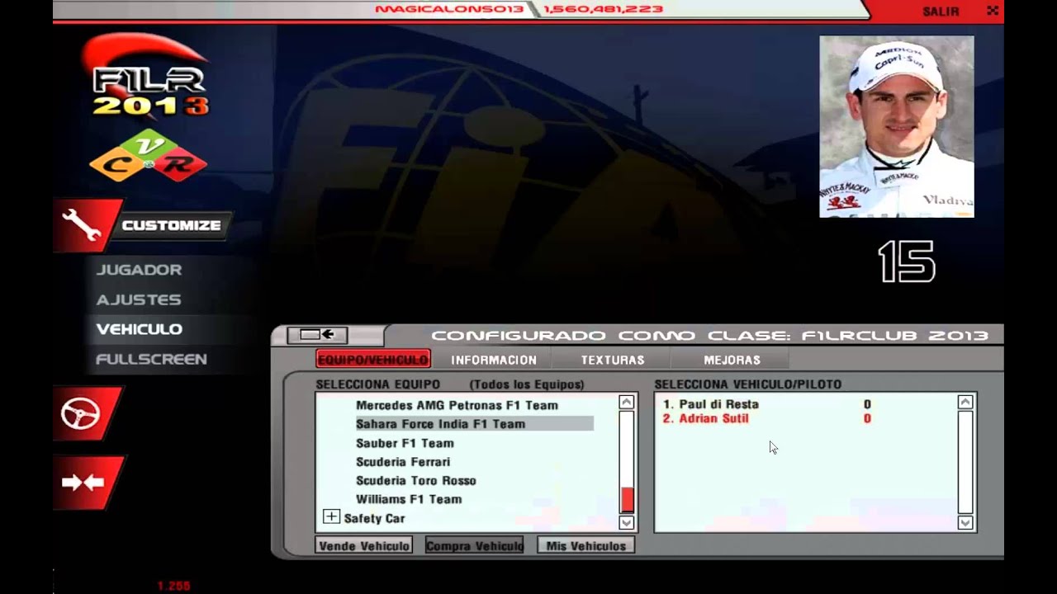Click the car number 15
This screenshot has height=594, width=1057.
coord(907,262)
